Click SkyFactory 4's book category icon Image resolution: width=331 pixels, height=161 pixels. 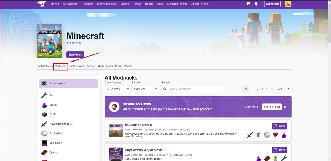(267, 159)
